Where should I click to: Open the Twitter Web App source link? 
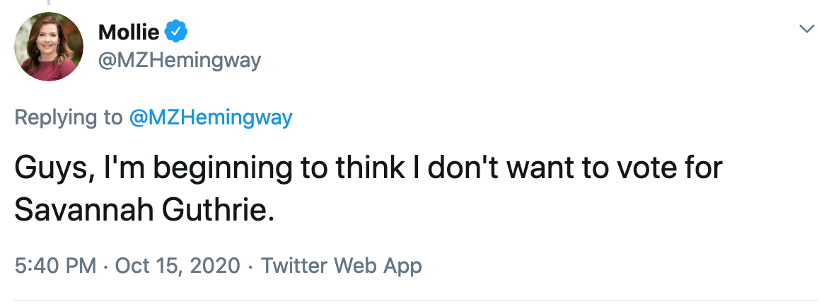pyautogui.click(x=341, y=265)
